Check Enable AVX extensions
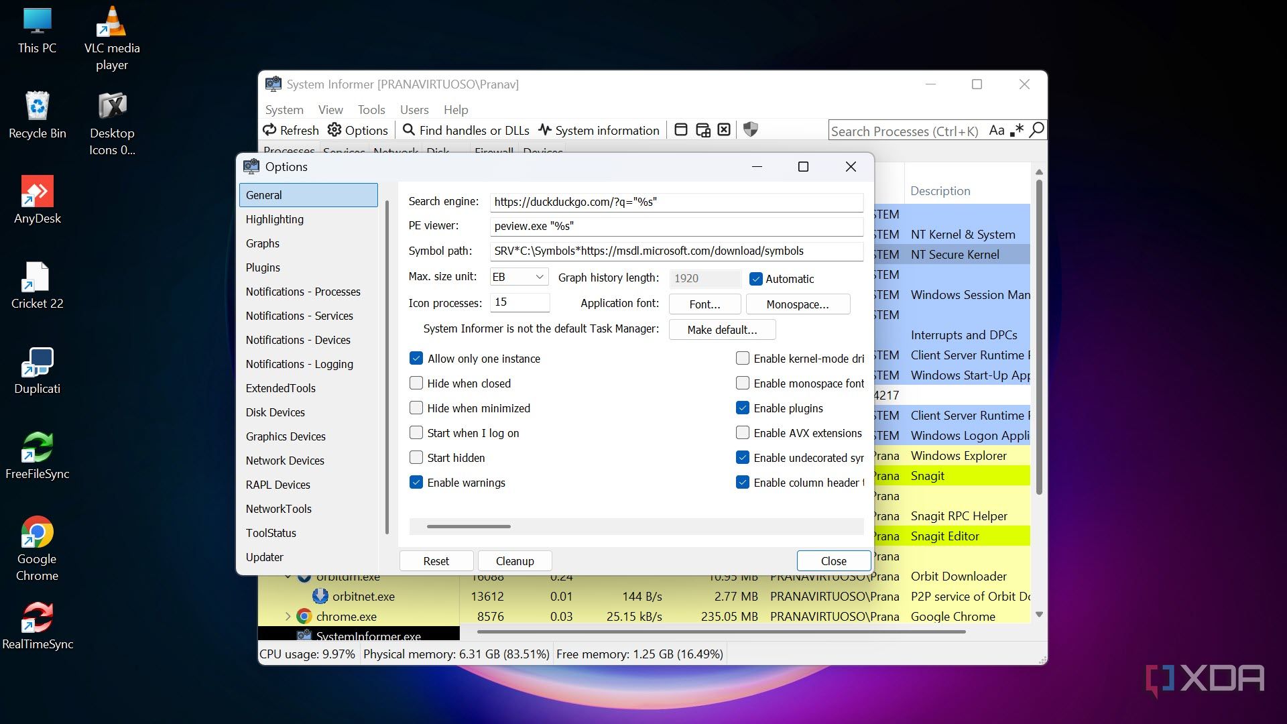The image size is (1287, 724). coord(743,433)
